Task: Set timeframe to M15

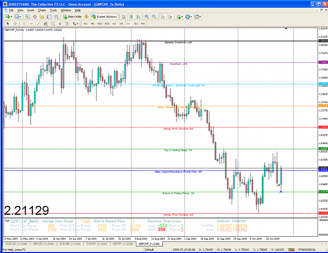Action: (x=100, y=24)
